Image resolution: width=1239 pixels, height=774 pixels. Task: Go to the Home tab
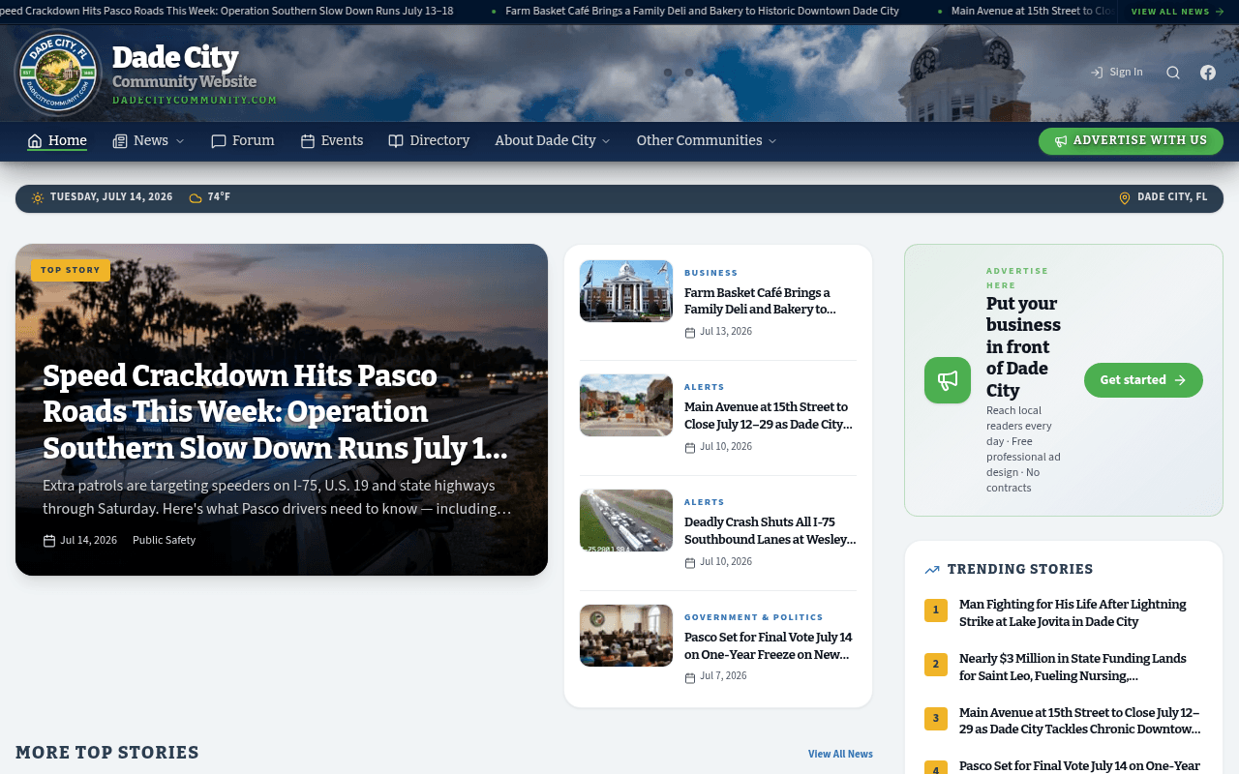click(x=57, y=141)
